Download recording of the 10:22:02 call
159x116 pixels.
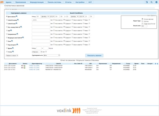(x=25, y=68)
